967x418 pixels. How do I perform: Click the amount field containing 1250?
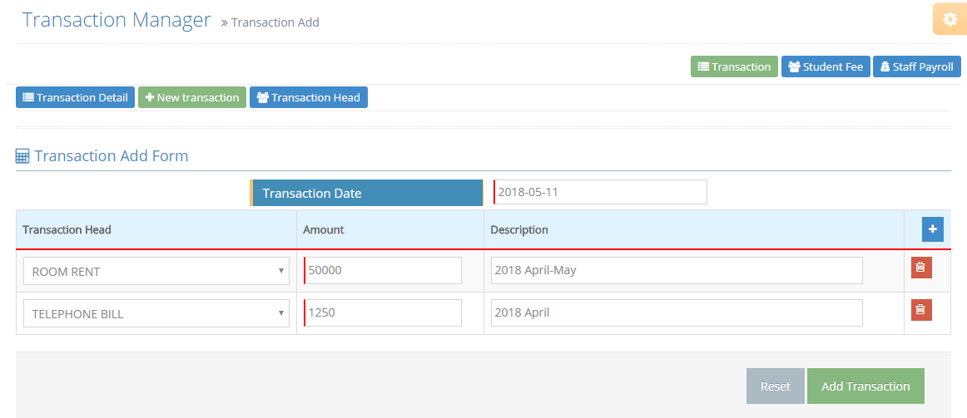coord(383,313)
